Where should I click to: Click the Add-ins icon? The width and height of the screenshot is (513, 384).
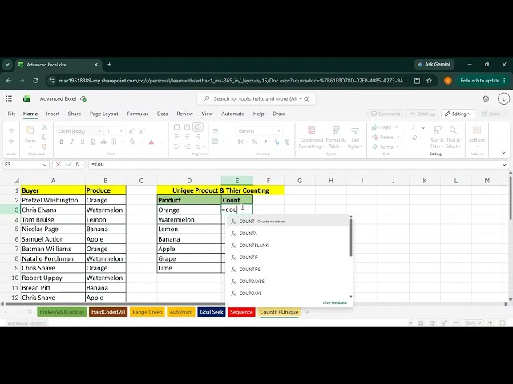(477, 130)
